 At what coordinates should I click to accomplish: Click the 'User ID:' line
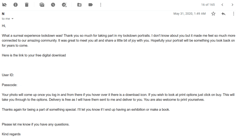[x=8, y=75]
